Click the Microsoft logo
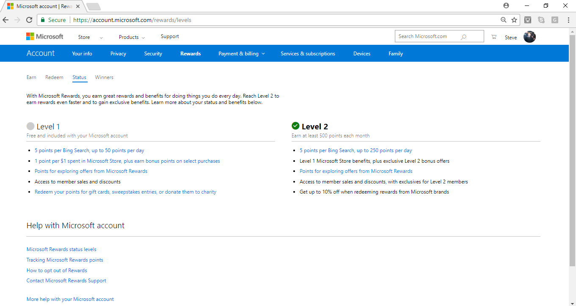 tap(44, 37)
